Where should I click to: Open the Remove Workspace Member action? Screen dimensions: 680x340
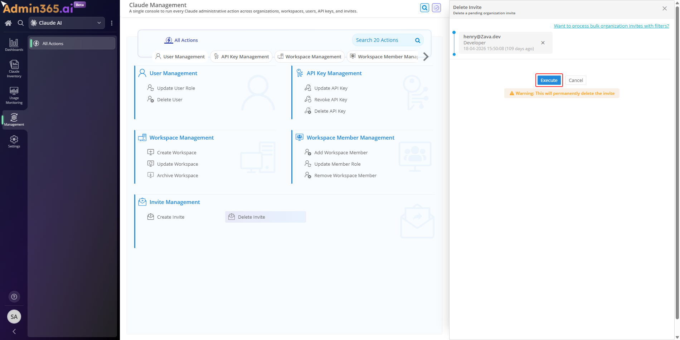point(341,175)
